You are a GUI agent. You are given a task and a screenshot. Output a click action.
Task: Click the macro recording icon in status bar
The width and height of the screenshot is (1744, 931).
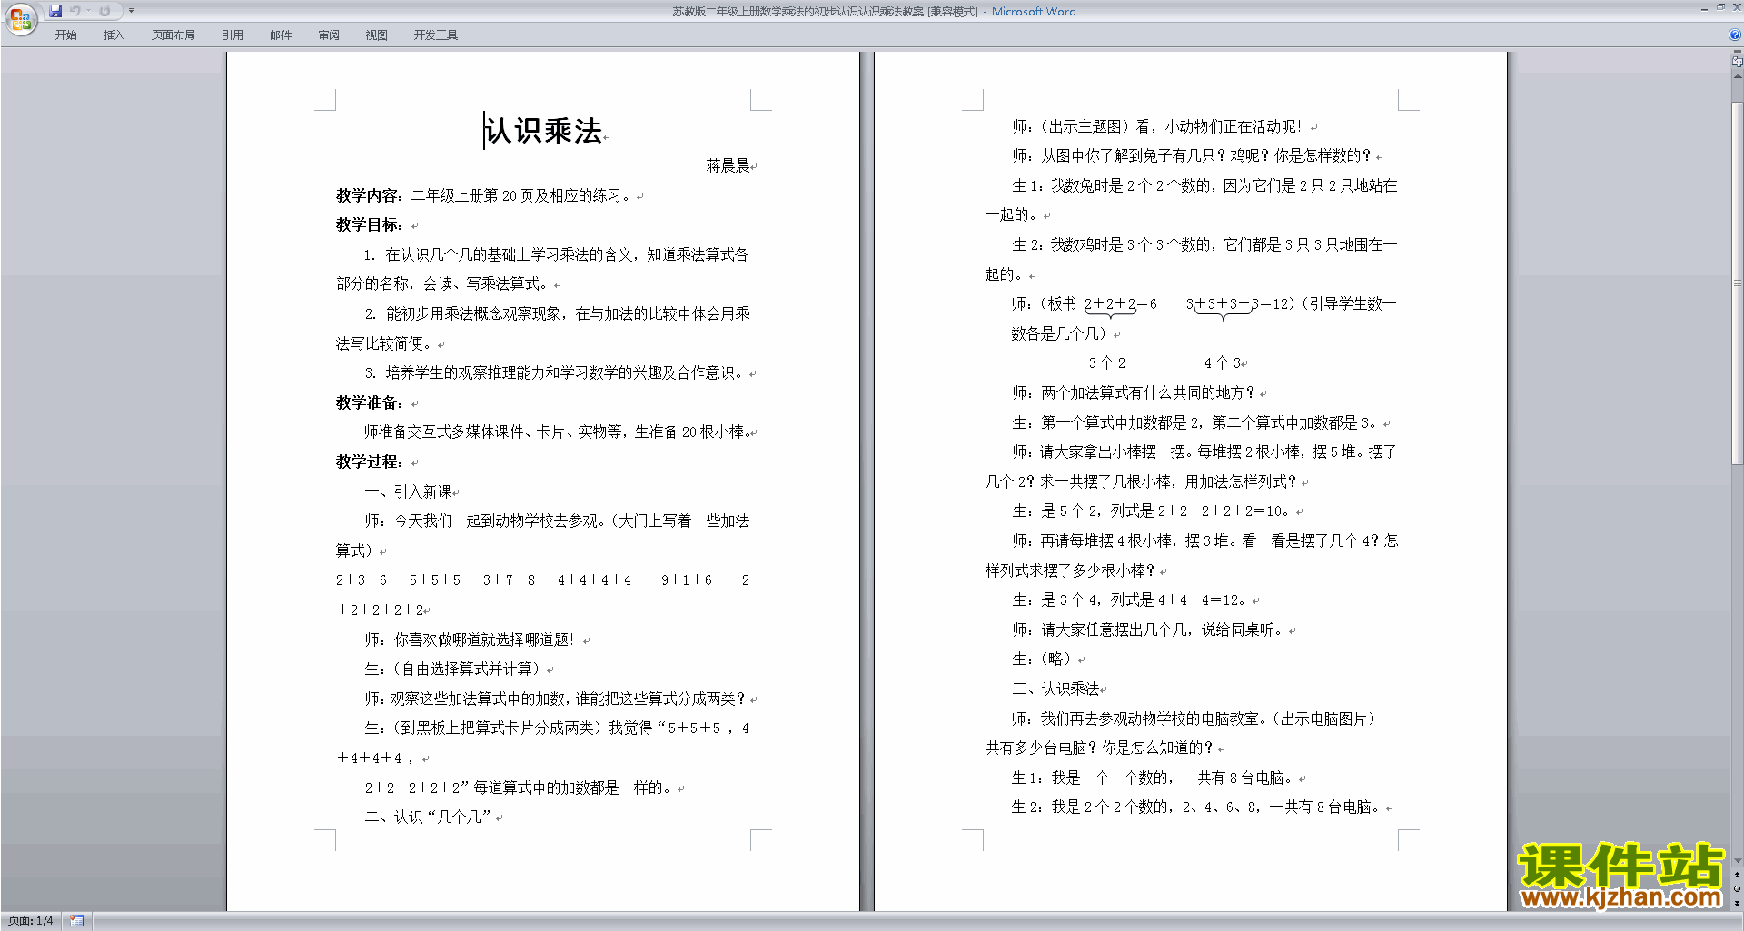click(x=77, y=921)
